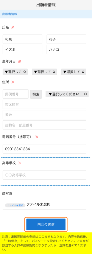This screenshot has height=259, width=92.
Task: Click the 検索 postal code search button
Action: click(x=36, y=94)
